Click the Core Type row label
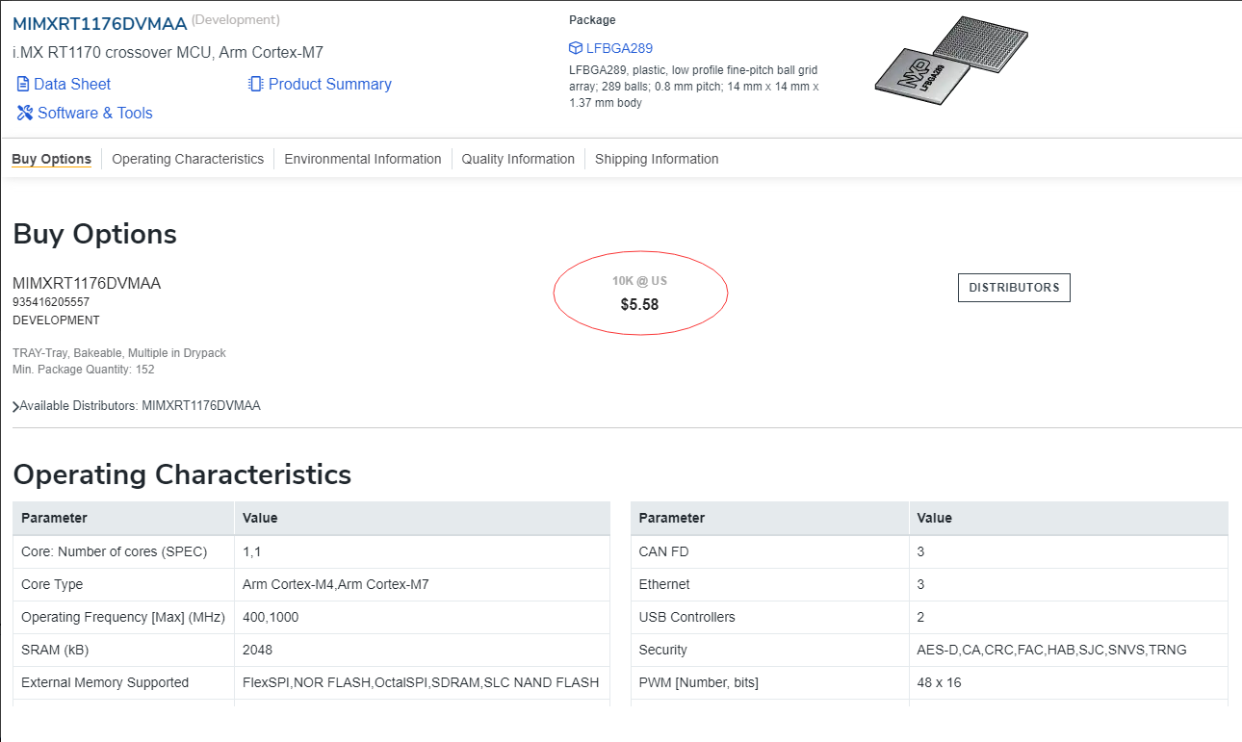 click(52, 584)
